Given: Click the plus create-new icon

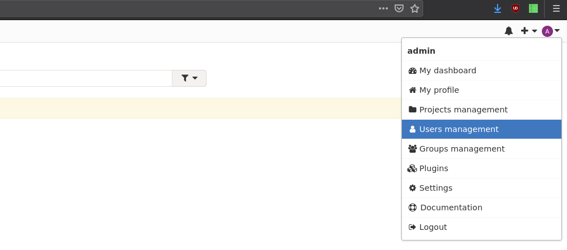Looking at the screenshot, I should [x=524, y=31].
